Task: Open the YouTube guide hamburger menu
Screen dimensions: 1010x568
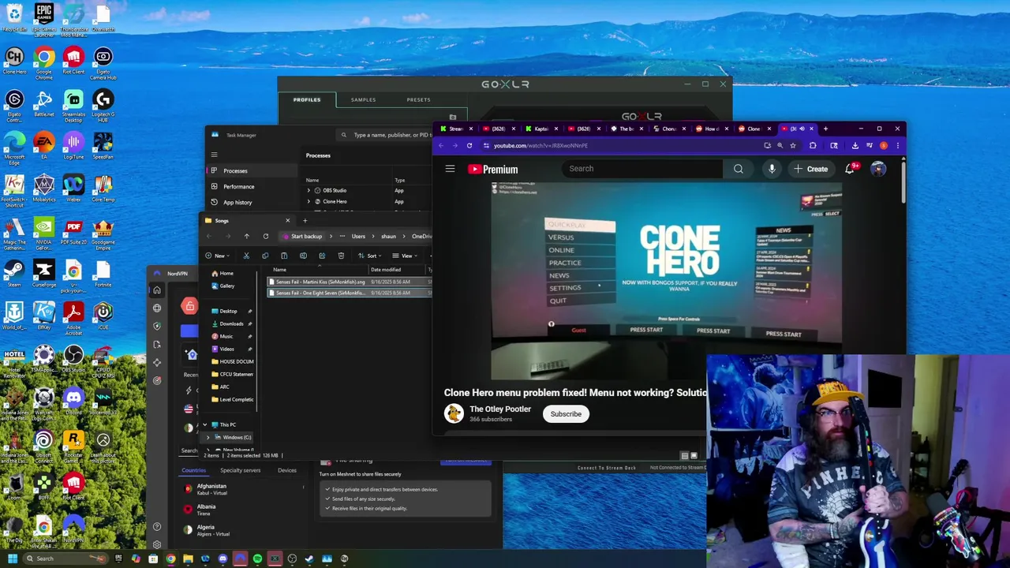Action: [450, 169]
